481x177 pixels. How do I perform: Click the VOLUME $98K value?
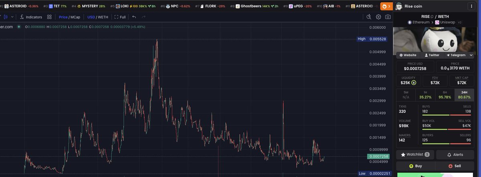point(404,126)
